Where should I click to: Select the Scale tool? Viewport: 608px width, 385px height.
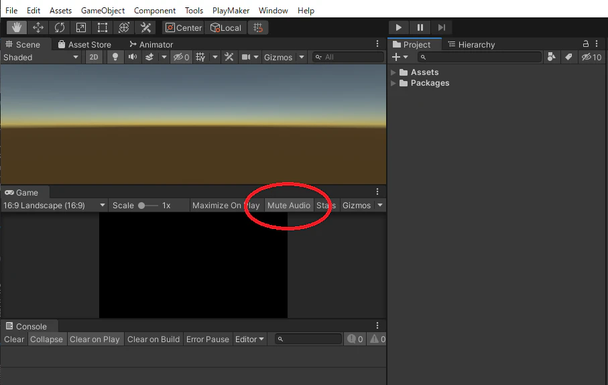point(81,27)
